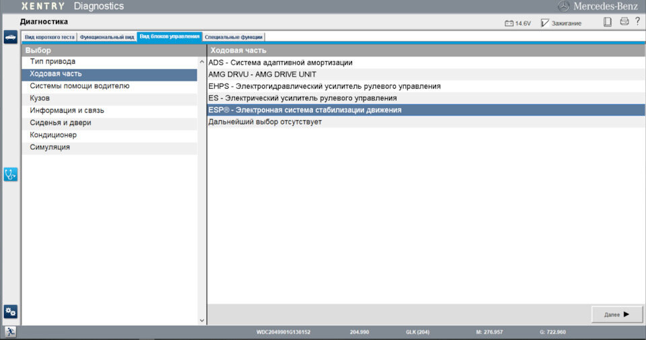
Task: Select Тип привода in selection list
Action: [x=110, y=62]
